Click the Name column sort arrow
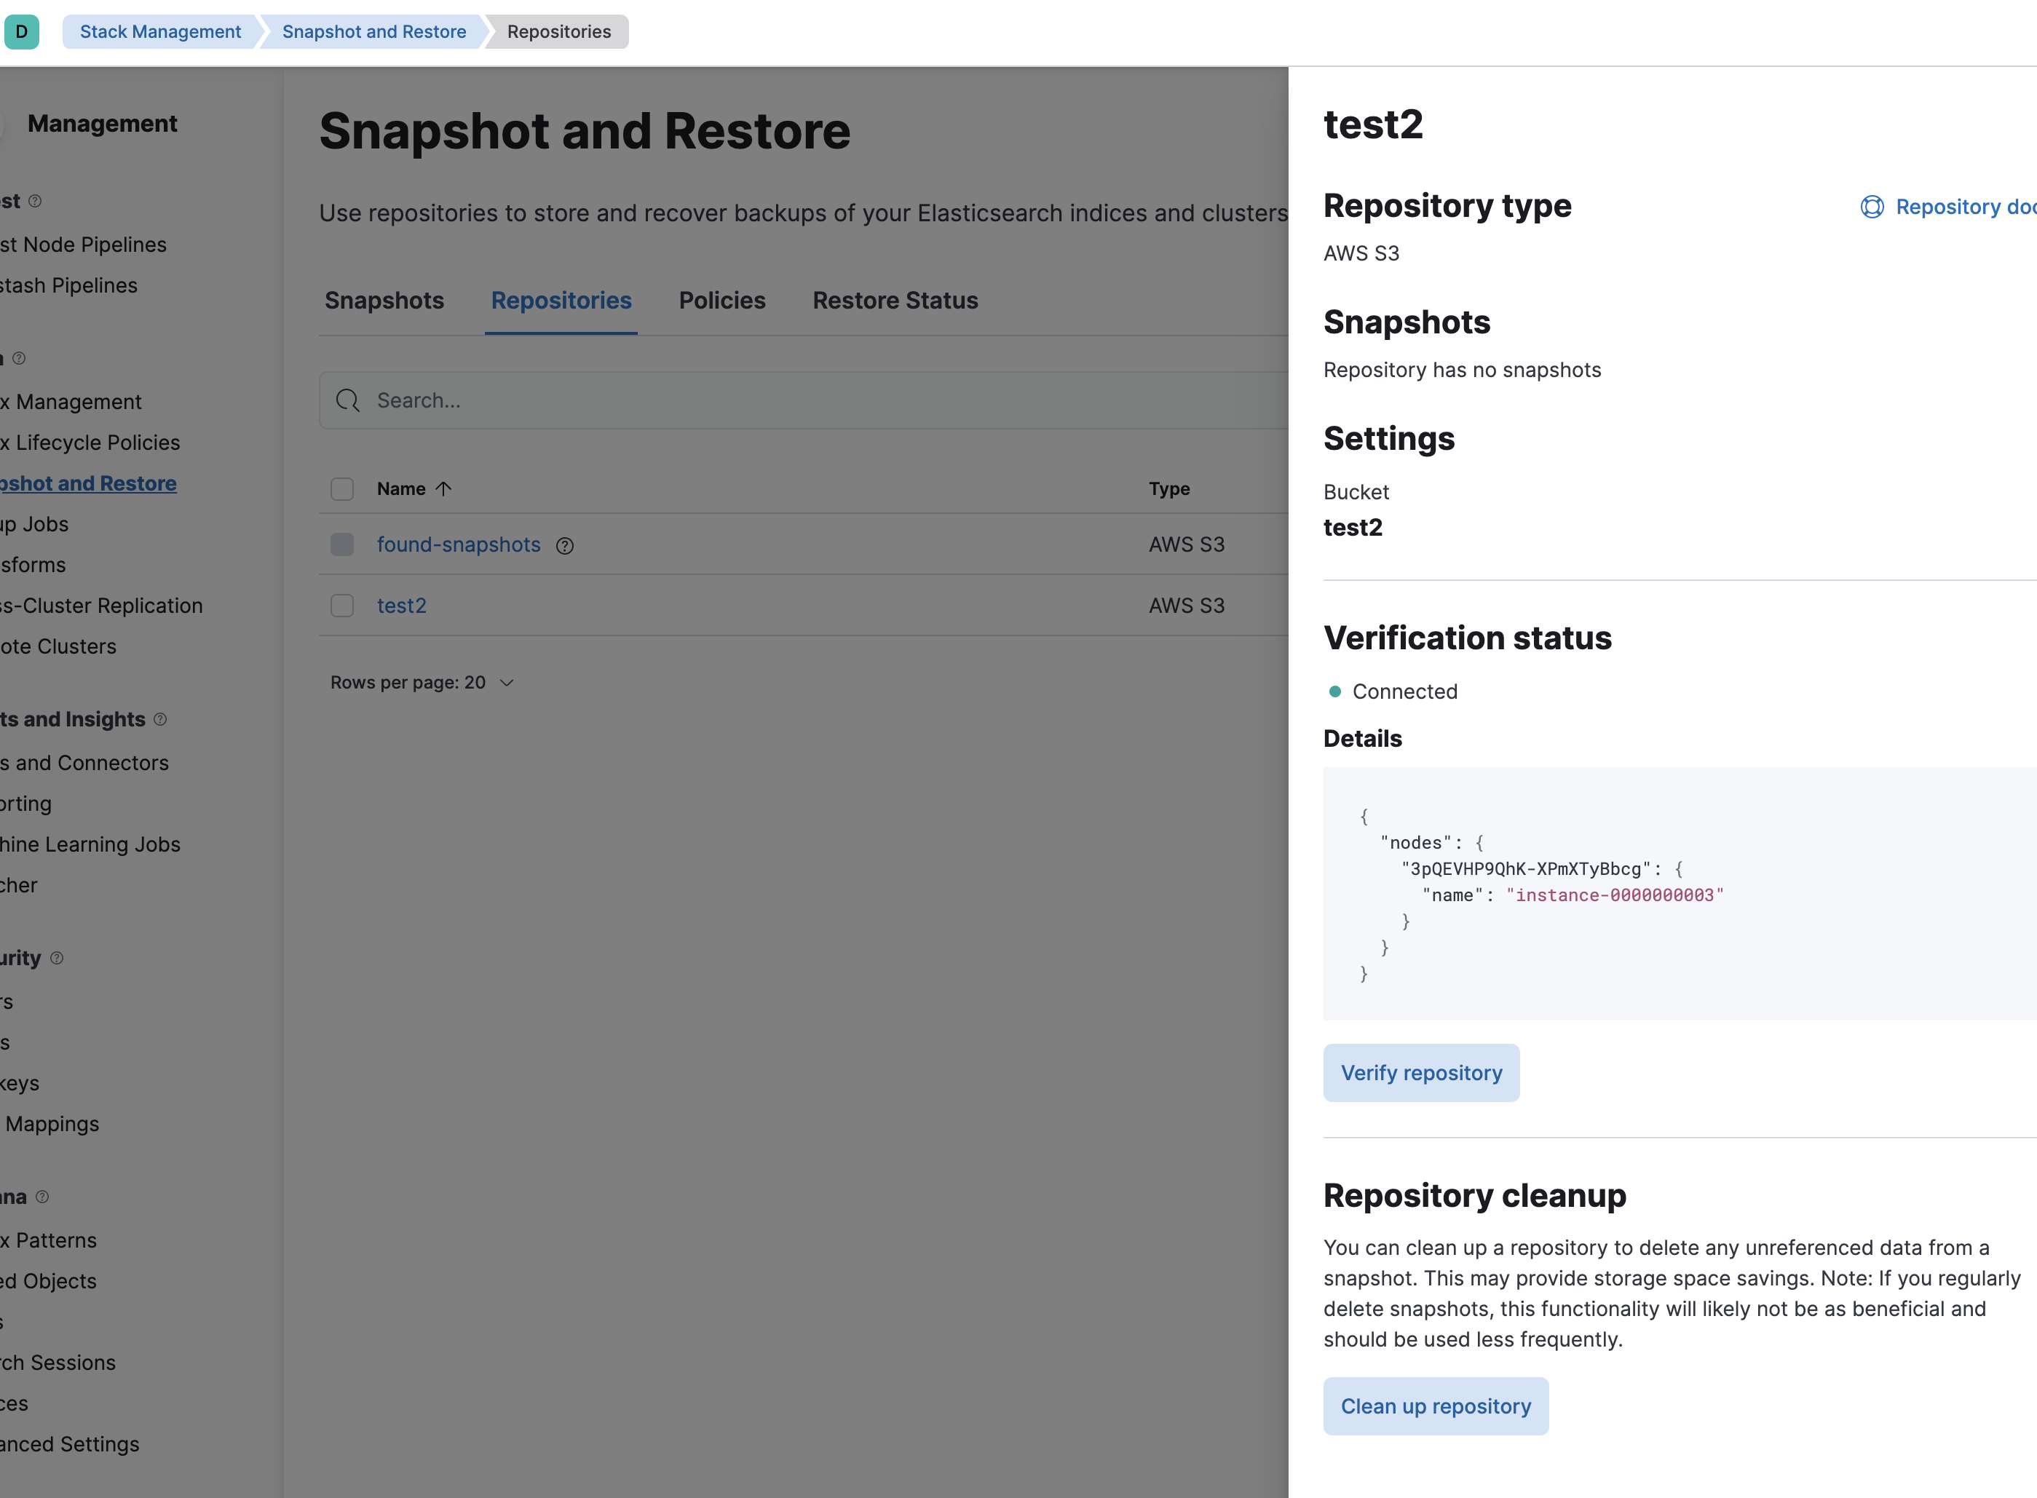 (x=443, y=488)
